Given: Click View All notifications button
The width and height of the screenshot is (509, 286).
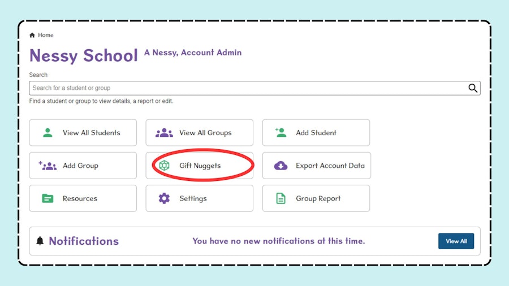Looking at the screenshot, I should point(456,241).
